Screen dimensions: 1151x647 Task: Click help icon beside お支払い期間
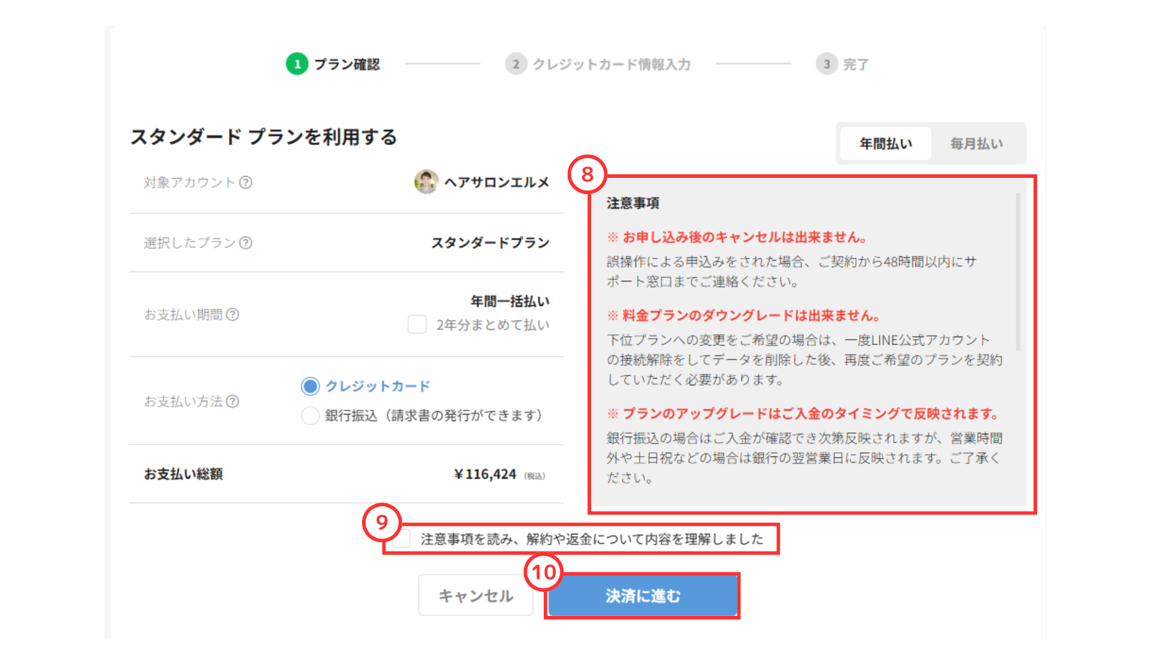pos(233,315)
